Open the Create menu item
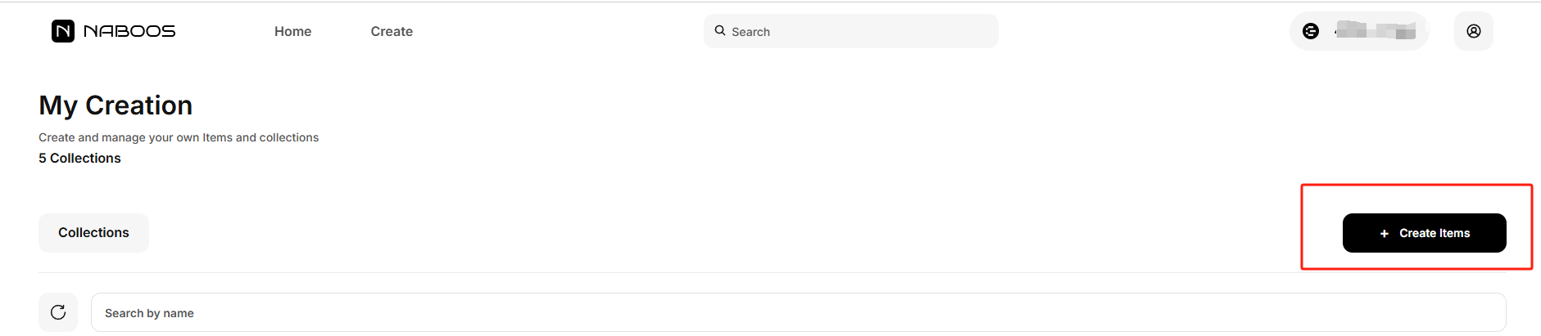The width and height of the screenshot is (1541, 336). tap(392, 31)
